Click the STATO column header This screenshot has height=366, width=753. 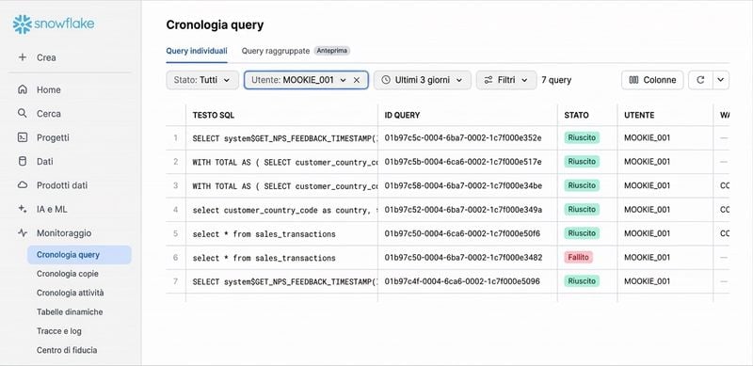[x=576, y=116]
